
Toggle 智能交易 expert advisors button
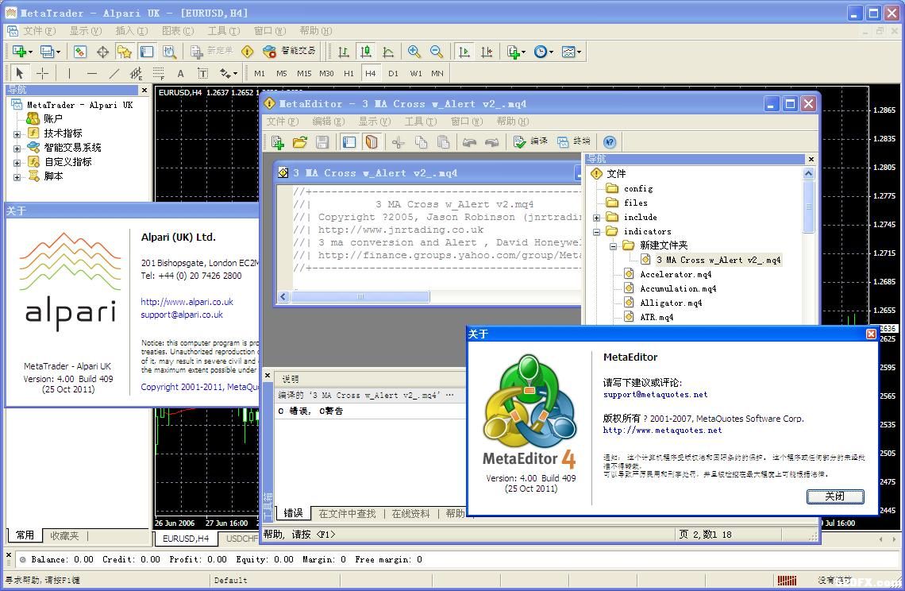(x=289, y=52)
